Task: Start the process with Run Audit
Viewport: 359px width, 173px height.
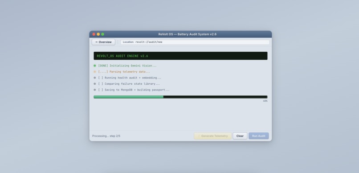Action: click(259, 136)
